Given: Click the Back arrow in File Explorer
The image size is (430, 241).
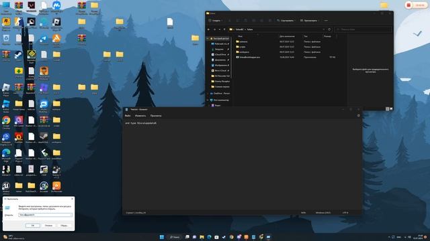Looking at the screenshot, I should (x=209, y=29).
